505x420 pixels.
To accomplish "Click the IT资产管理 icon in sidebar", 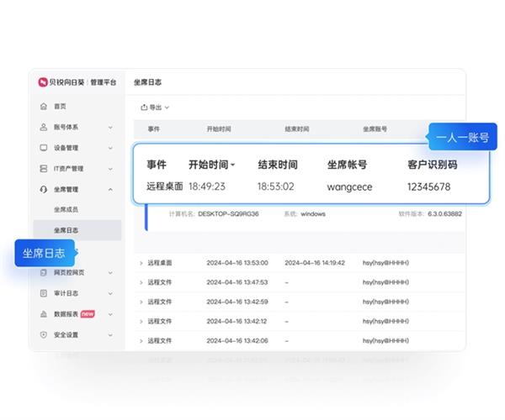I will click(x=43, y=168).
